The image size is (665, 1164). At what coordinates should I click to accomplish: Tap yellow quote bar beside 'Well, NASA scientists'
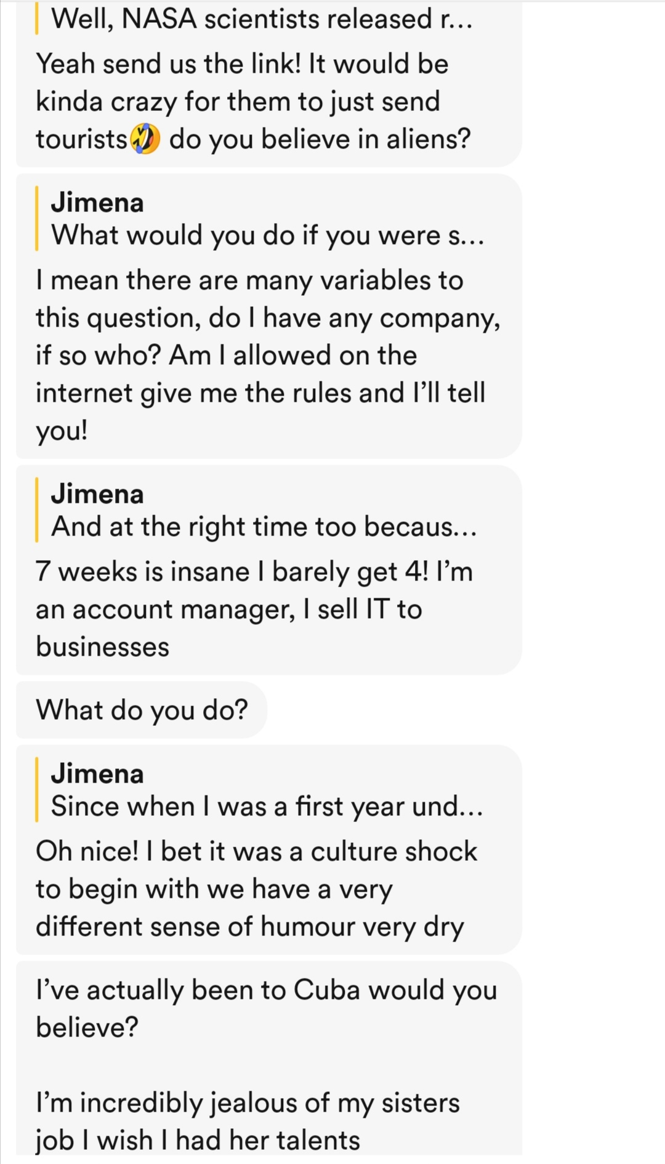[37, 18]
